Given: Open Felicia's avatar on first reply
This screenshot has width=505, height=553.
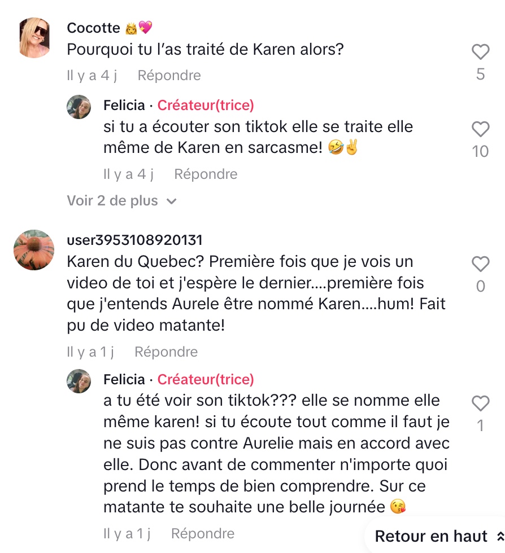Looking at the screenshot, I should [79, 107].
